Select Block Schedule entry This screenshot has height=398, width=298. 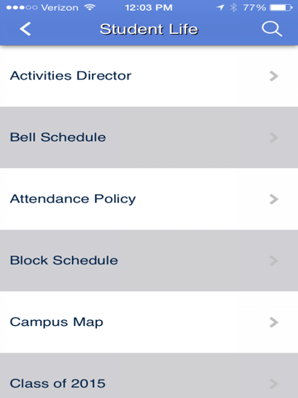coord(149,260)
